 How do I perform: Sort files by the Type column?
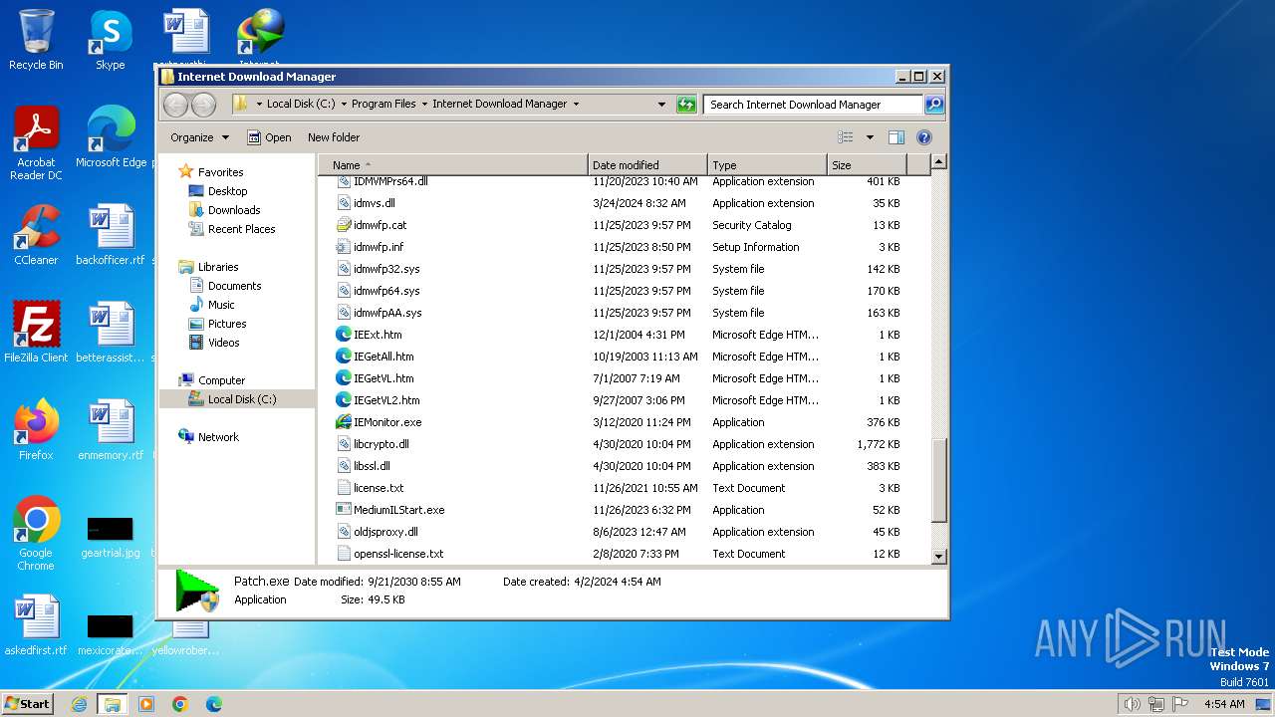coord(767,165)
